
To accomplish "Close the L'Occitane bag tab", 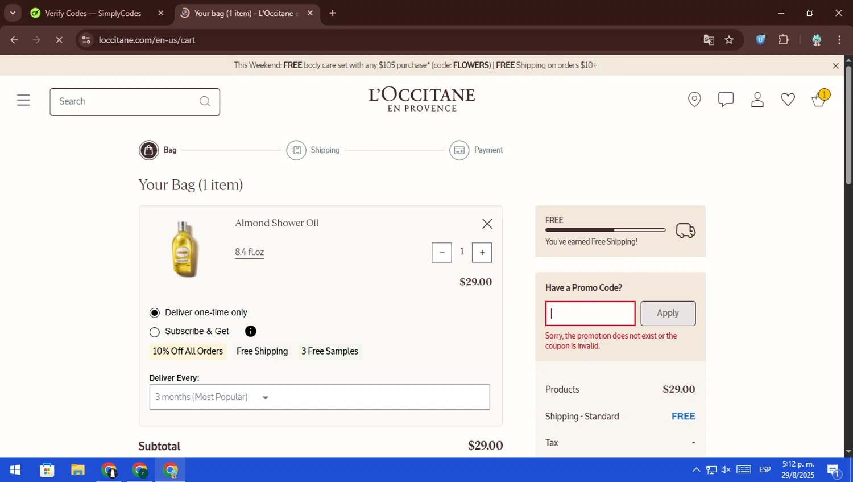I will point(310,13).
